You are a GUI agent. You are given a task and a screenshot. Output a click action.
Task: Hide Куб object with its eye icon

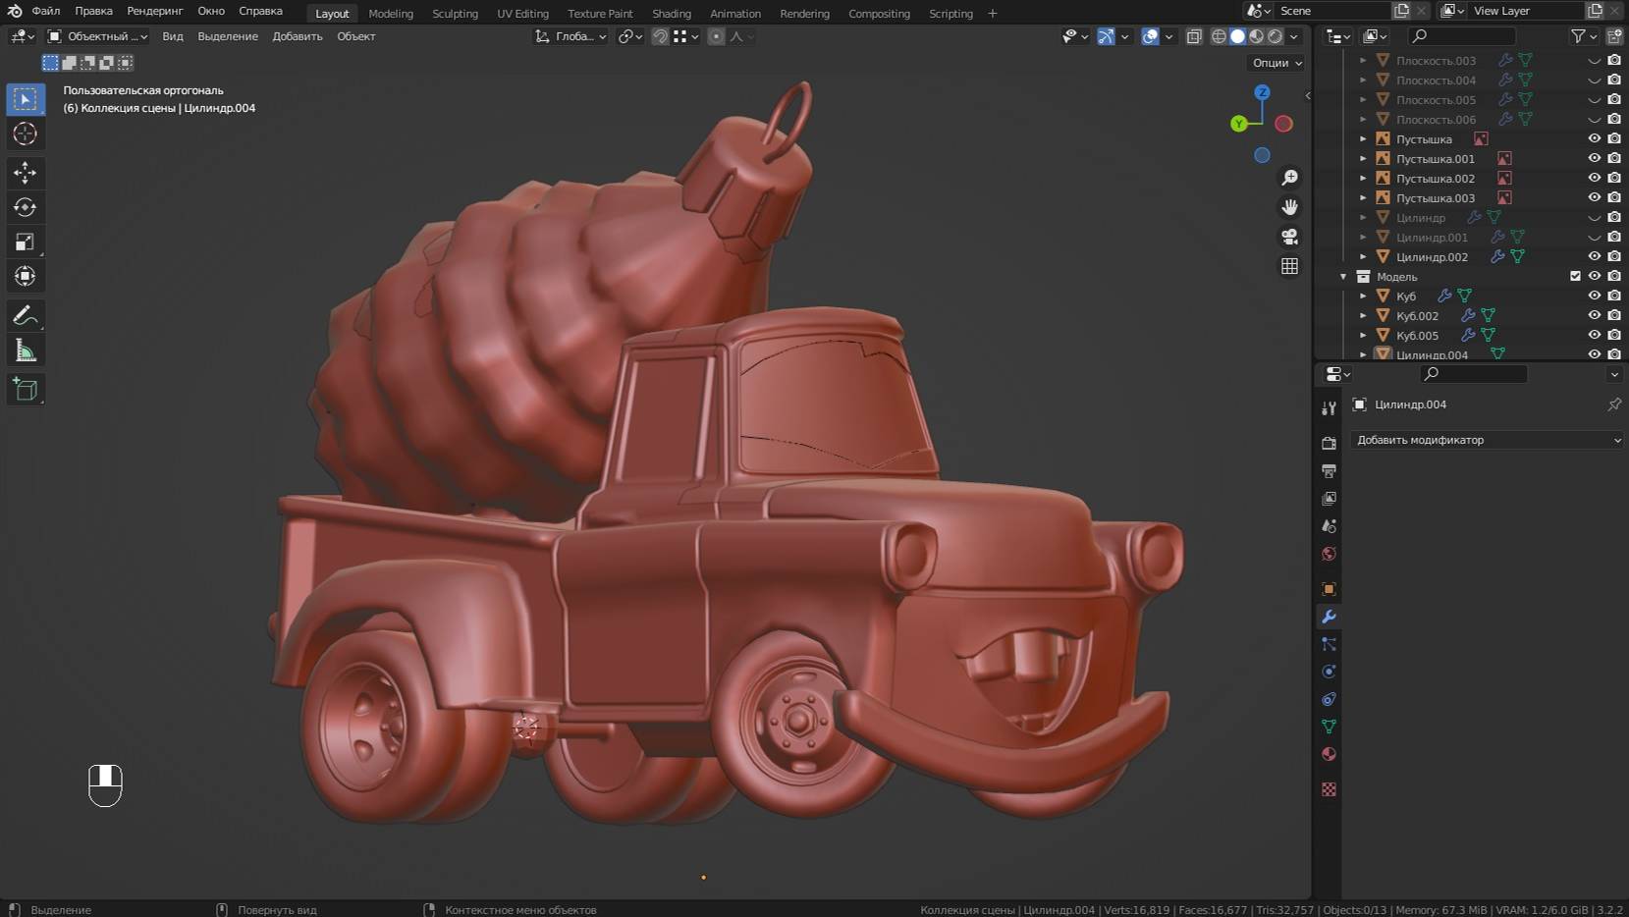pos(1595,296)
